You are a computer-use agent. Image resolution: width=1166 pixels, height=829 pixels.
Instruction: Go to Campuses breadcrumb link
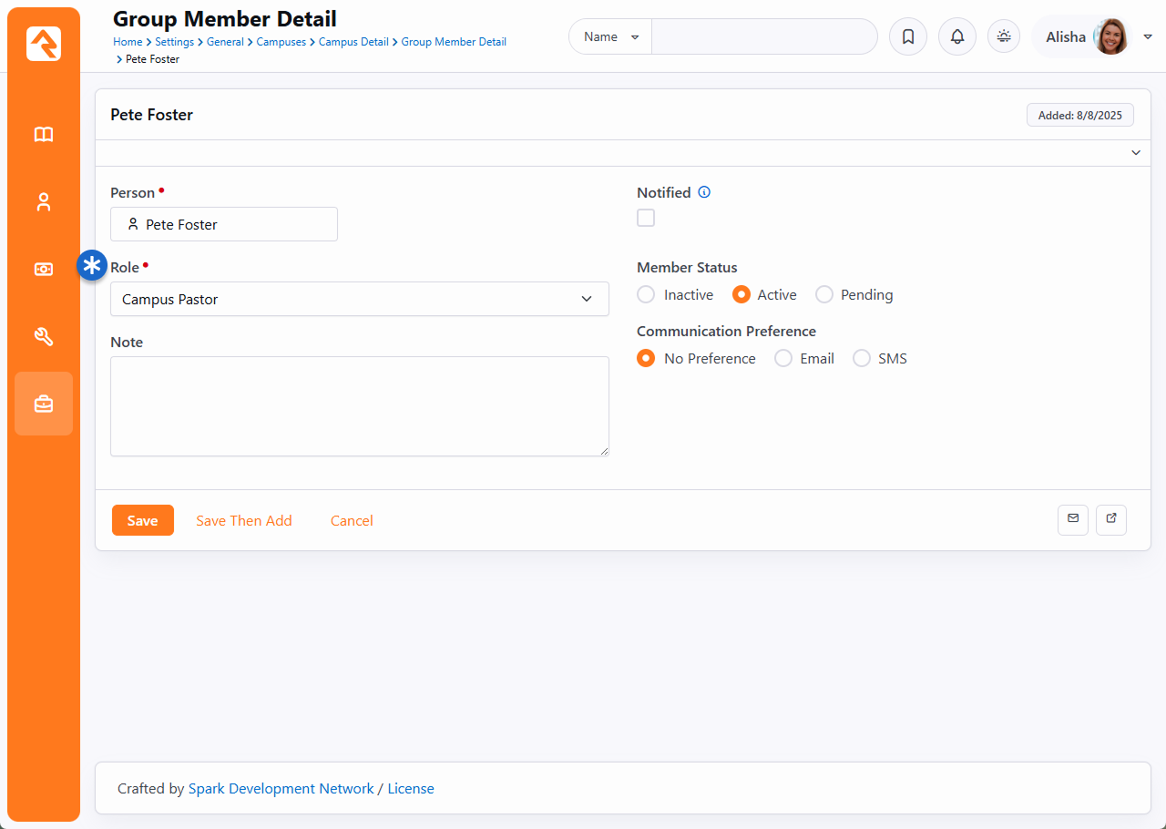click(281, 42)
